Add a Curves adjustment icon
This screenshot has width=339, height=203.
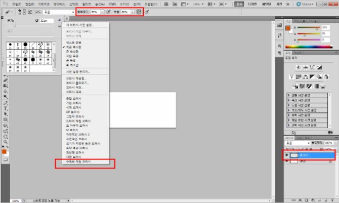coord(312,67)
